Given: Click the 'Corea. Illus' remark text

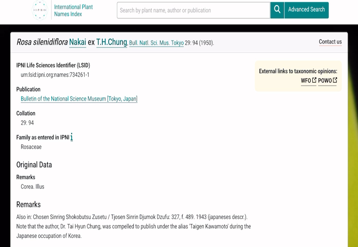Looking at the screenshot, I should pyautogui.click(x=33, y=187).
